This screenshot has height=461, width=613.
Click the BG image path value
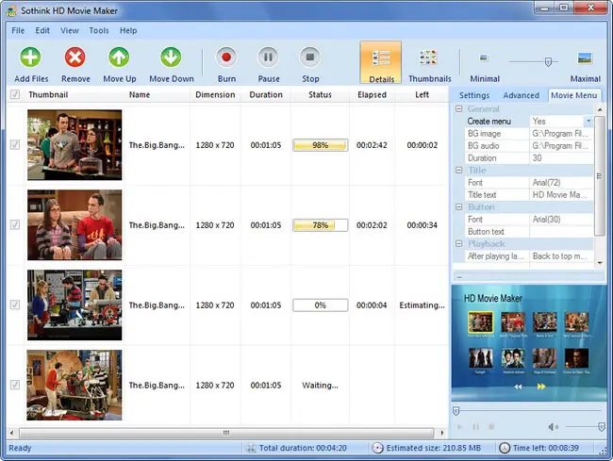560,134
